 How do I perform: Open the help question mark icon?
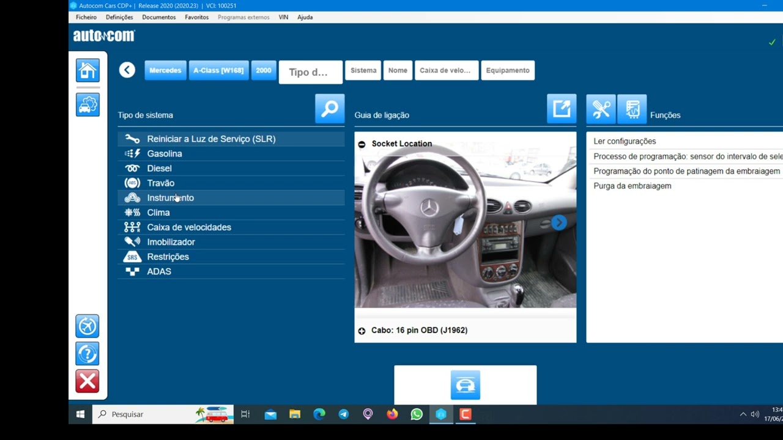click(x=87, y=353)
